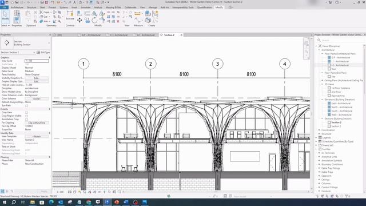The image size is (366, 206).
Task: Switch to the L1 - Architectural view tab
Action: coord(118,35)
